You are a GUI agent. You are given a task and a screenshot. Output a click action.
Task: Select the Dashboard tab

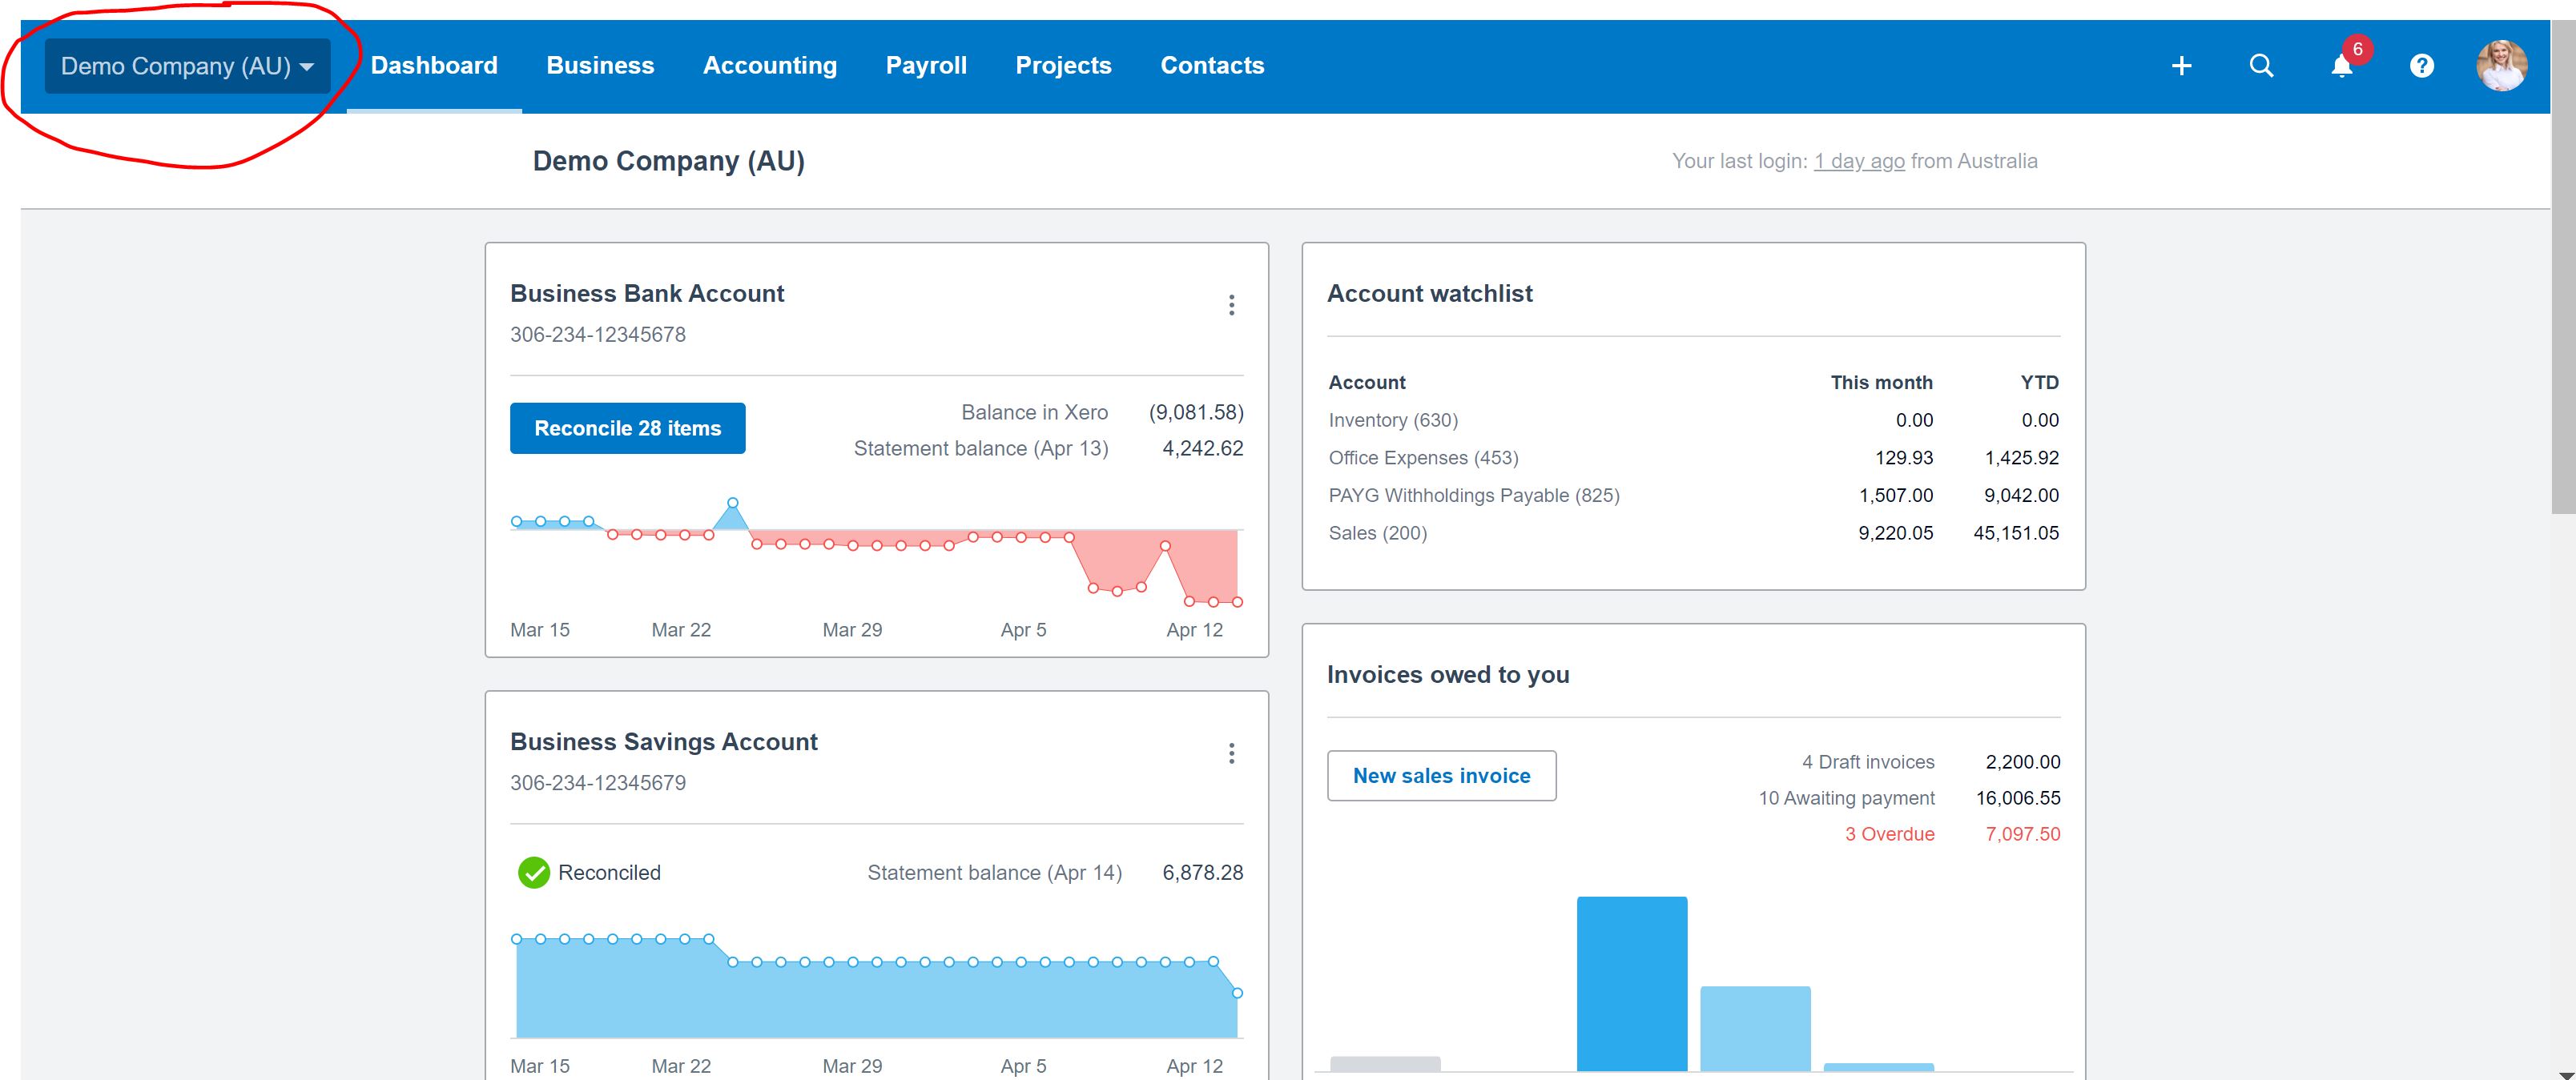coord(434,66)
